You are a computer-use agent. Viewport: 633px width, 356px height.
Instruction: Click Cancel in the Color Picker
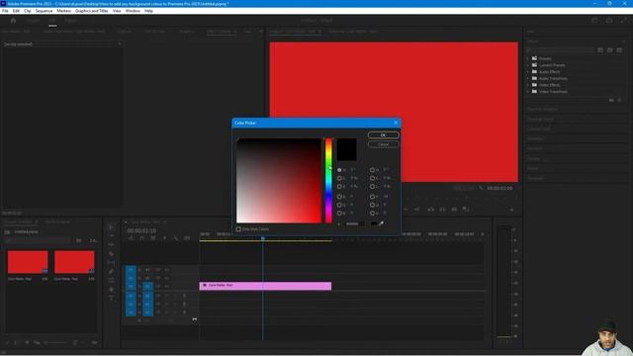tap(383, 144)
